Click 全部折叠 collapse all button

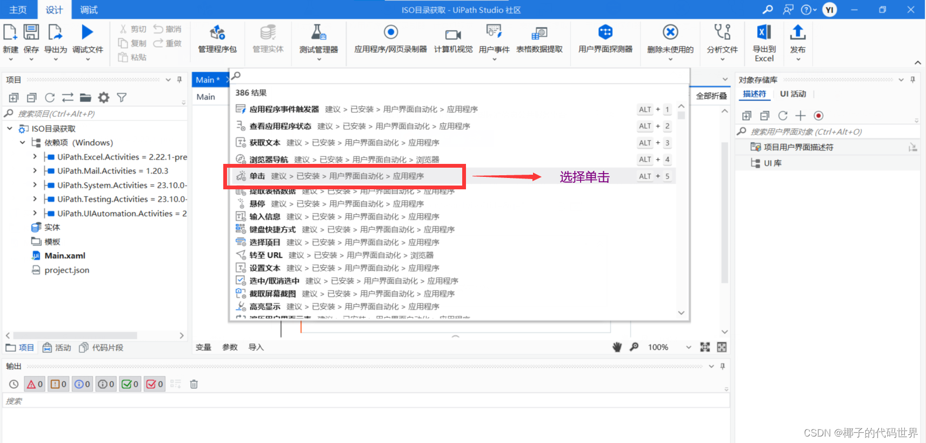pyautogui.click(x=711, y=96)
